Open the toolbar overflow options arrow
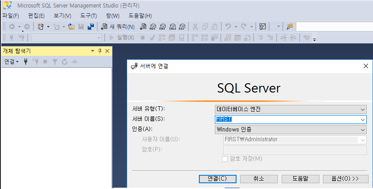This screenshot has height=189, width=373. coord(315,39)
